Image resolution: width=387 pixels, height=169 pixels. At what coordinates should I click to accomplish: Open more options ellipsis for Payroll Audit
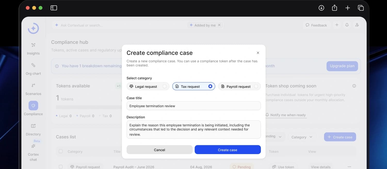(349, 167)
